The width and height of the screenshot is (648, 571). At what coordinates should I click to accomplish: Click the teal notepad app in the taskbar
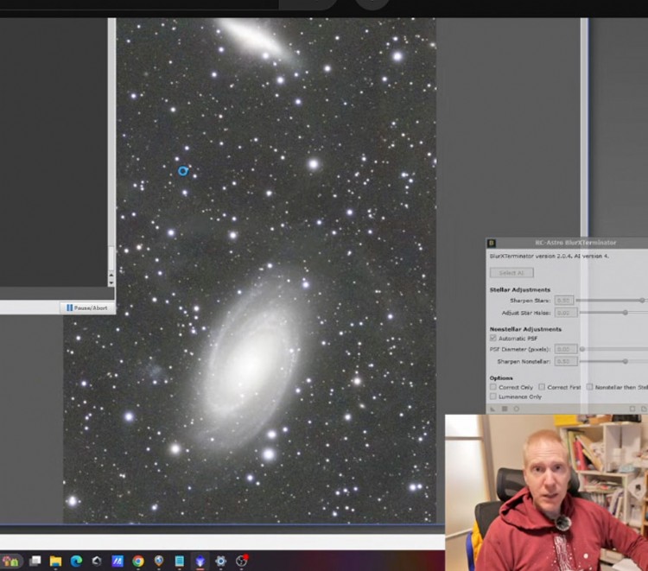180,561
